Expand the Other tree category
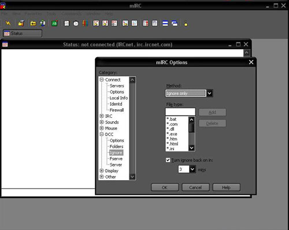Screen dimensions: 289x230 point(102,177)
